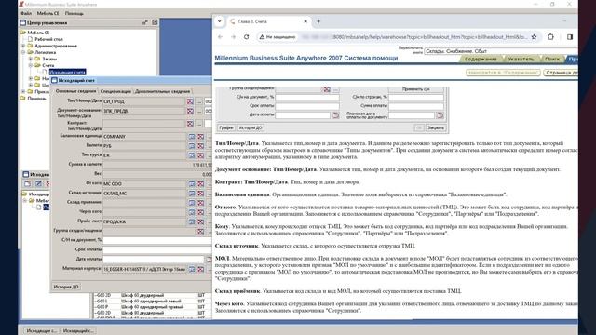Click the Находится в Содержании button

click(x=503, y=73)
